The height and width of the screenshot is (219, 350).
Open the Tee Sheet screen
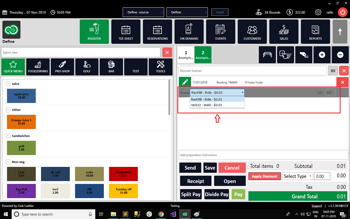click(x=126, y=31)
